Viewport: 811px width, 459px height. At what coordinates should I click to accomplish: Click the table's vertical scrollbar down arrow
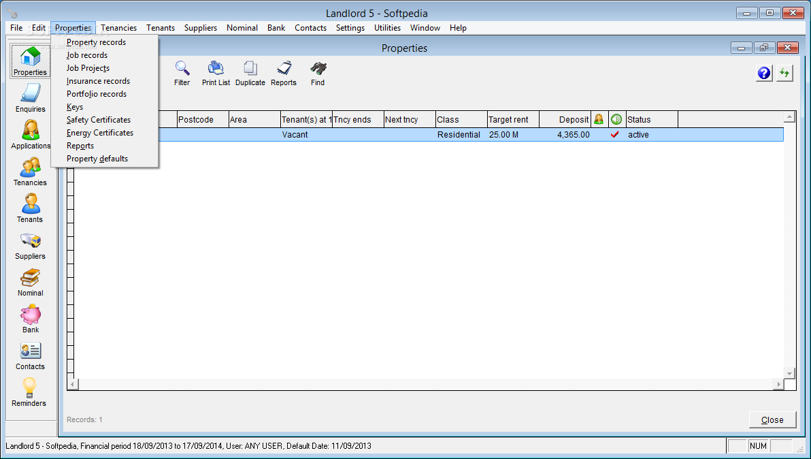coord(789,374)
